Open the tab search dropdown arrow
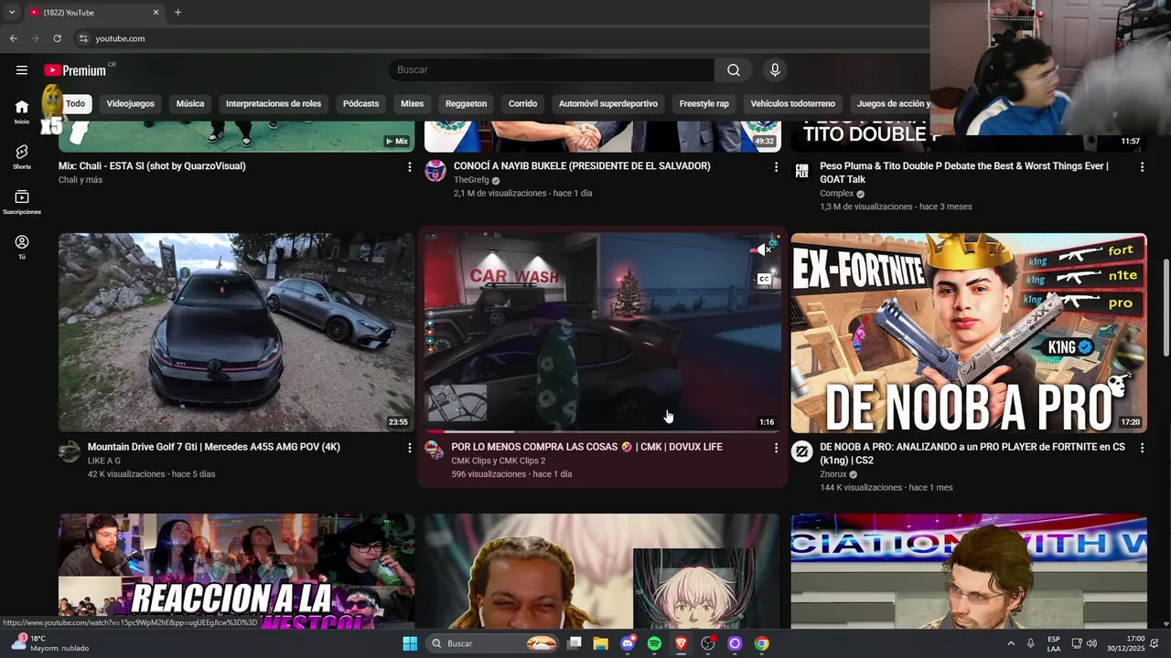 [x=11, y=12]
